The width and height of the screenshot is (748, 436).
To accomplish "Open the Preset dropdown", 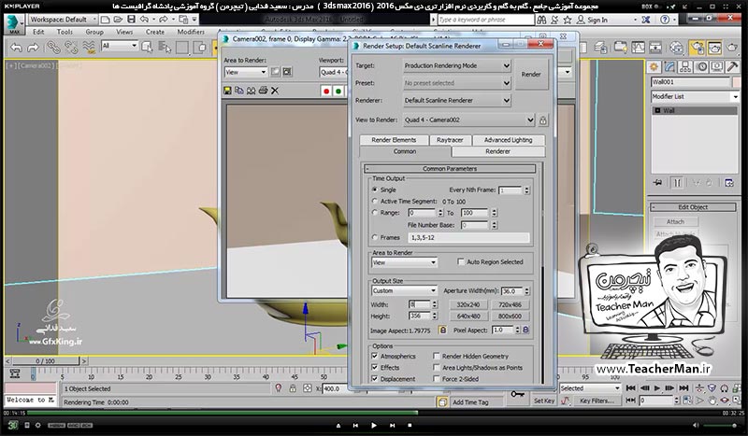I will [x=457, y=83].
